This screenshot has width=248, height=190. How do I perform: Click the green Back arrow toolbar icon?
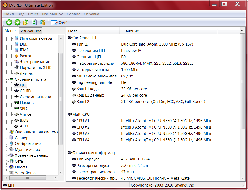[x=9, y=23]
